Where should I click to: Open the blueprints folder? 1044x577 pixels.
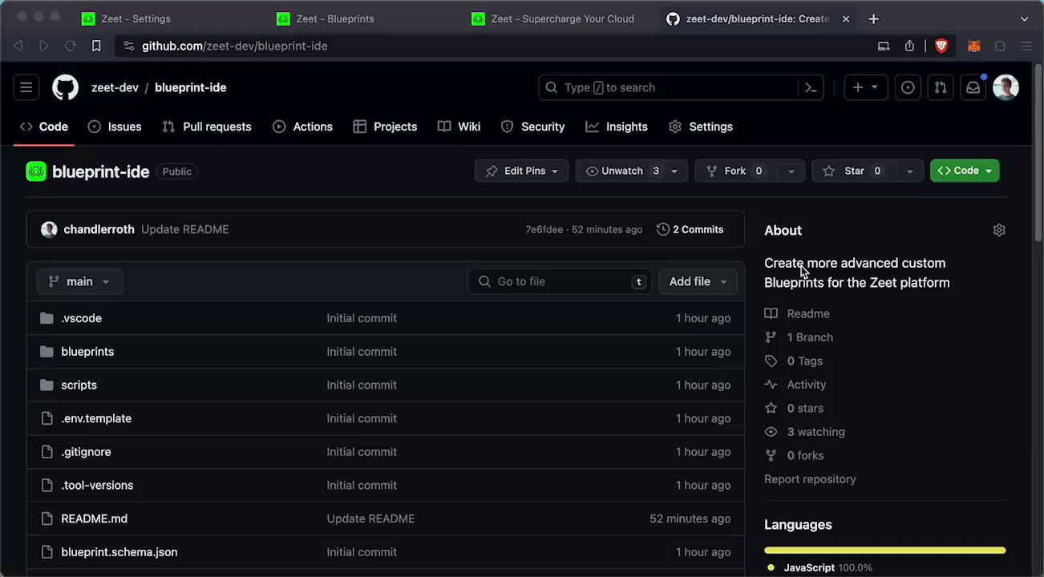pyautogui.click(x=87, y=352)
